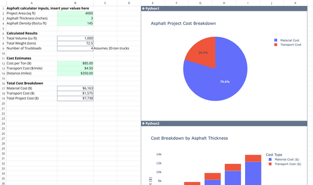Select row 1 header
The image size is (313, 185).
tap(3, 9)
